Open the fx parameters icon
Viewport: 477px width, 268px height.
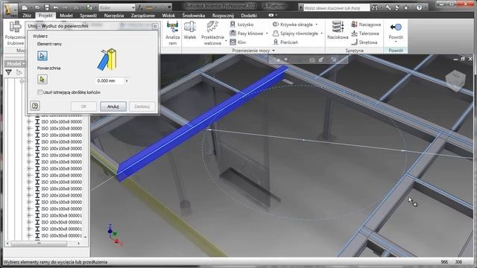140,7
